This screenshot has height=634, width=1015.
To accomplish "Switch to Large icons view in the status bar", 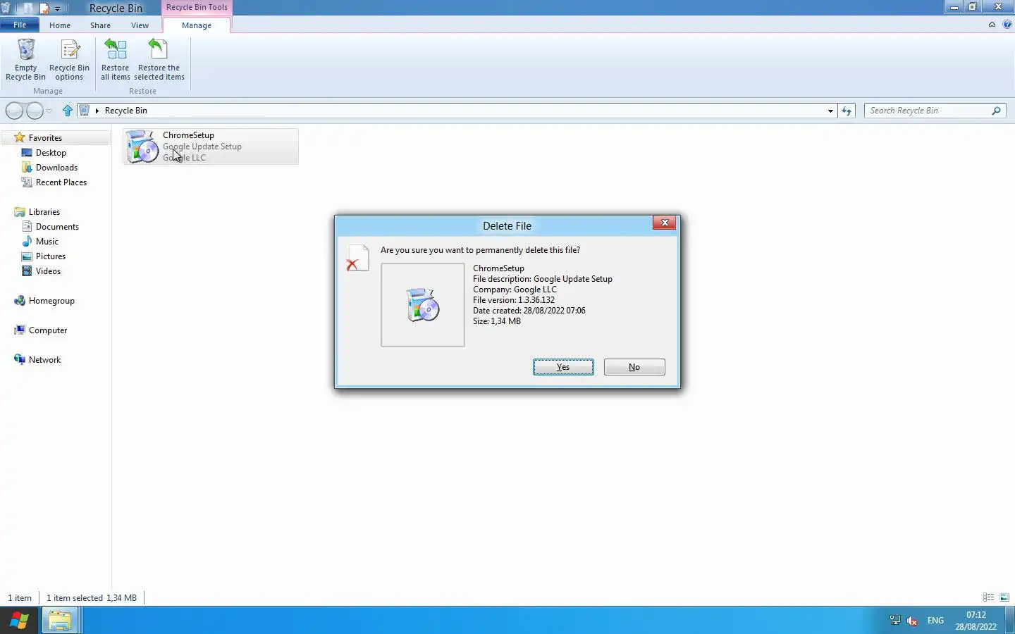I will tap(1004, 597).
